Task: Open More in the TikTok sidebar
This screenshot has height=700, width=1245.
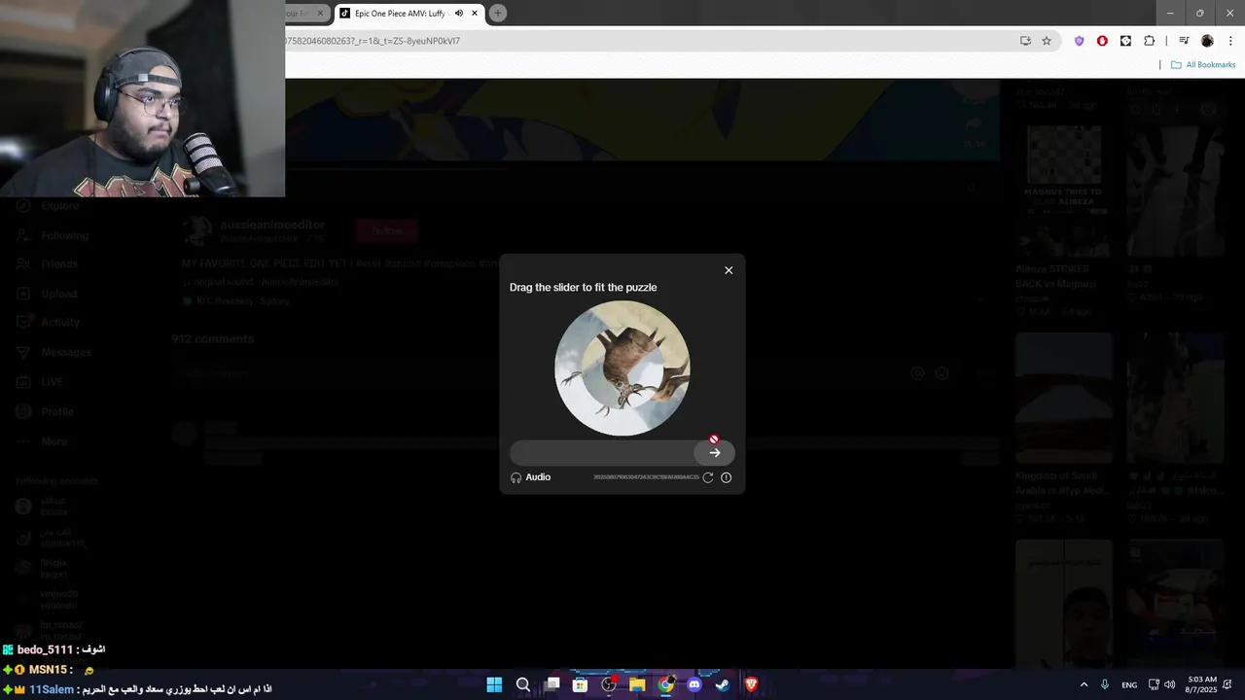Action: [x=42, y=441]
